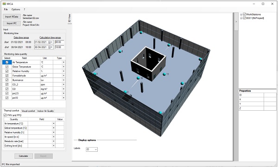
Task: Open the start date calendar picker icon
Action: pos(50,42)
